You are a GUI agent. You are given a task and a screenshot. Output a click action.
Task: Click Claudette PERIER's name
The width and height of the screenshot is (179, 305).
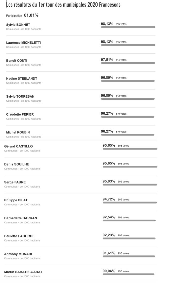(x=20, y=114)
